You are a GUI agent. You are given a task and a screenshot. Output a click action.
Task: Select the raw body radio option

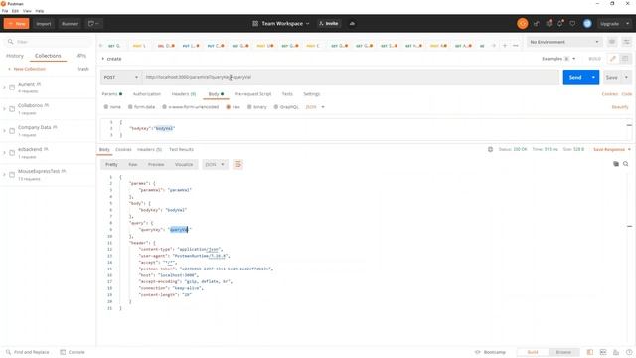pos(228,107)
